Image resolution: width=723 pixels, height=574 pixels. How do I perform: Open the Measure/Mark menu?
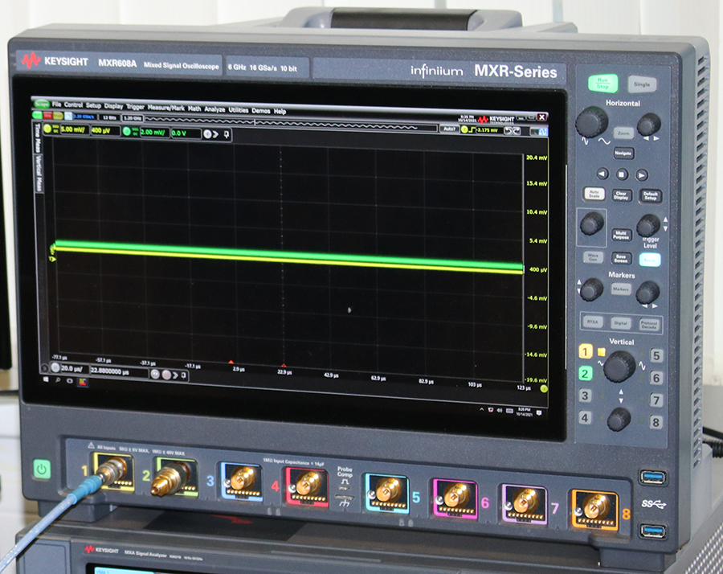coord(166,107)
